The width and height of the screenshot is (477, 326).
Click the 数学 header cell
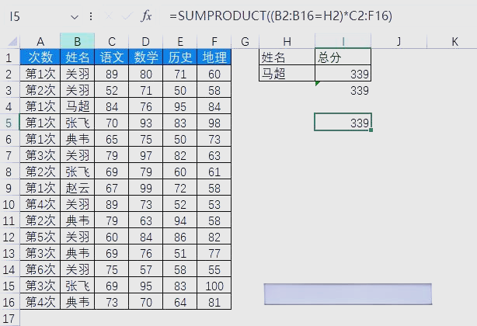(146, 57)
